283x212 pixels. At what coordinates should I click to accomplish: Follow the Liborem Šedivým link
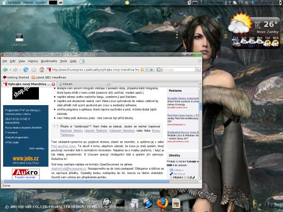tap(96, 131)
